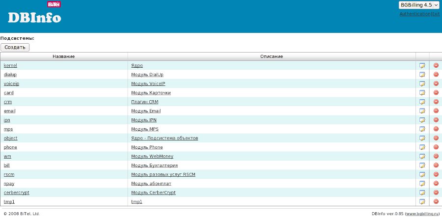This screenshot has height=221, width=442.
Task: Open the bill subsystem name link
Action: click(7, 165)
